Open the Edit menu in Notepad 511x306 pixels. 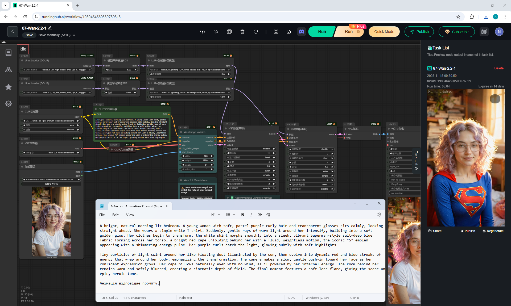click(115, 215)
